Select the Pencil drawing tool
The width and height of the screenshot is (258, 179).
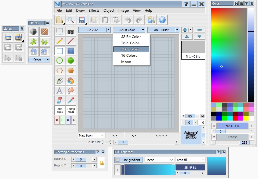(x=60, y=41)
